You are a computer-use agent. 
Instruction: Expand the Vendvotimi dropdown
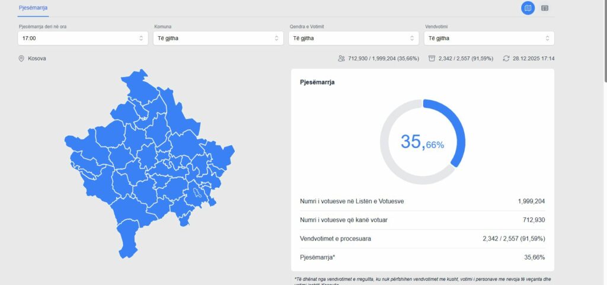point(489,38)
